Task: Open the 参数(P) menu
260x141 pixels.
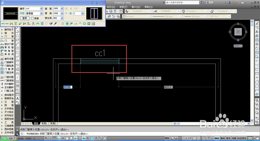Action: click(x=123, y=7)
